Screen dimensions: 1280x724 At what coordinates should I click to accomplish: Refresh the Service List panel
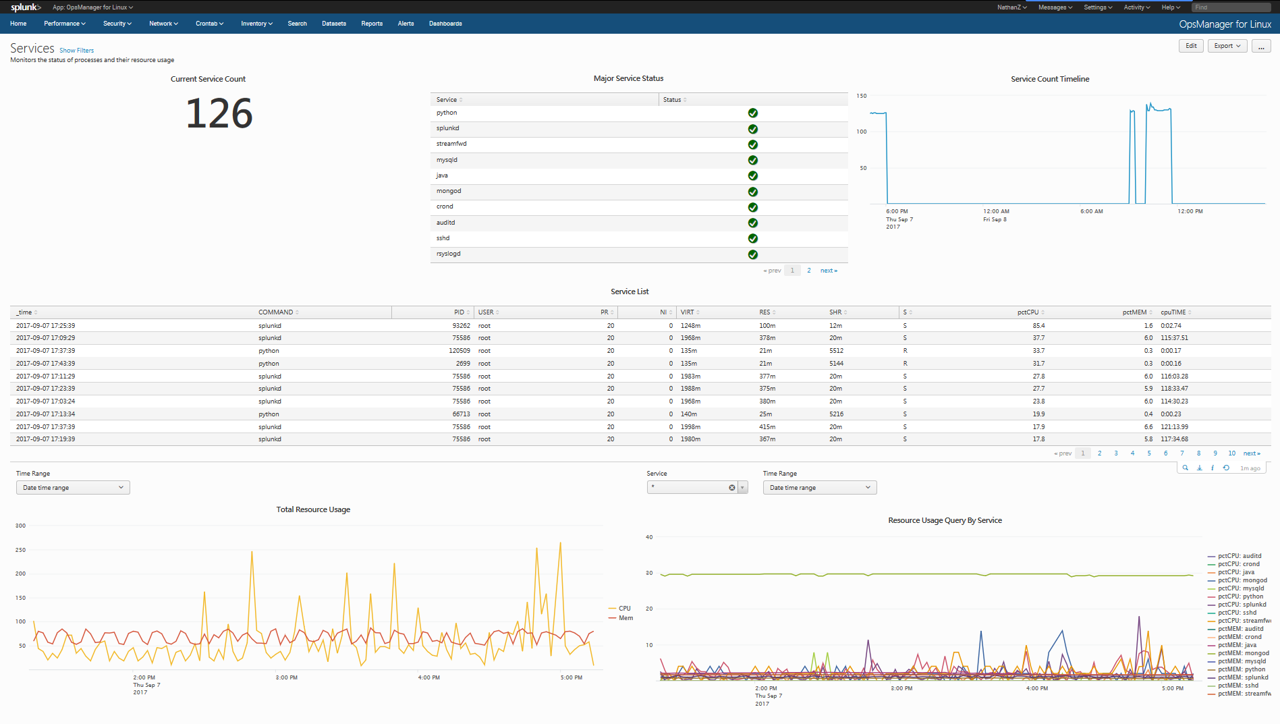click(1226, 468)
